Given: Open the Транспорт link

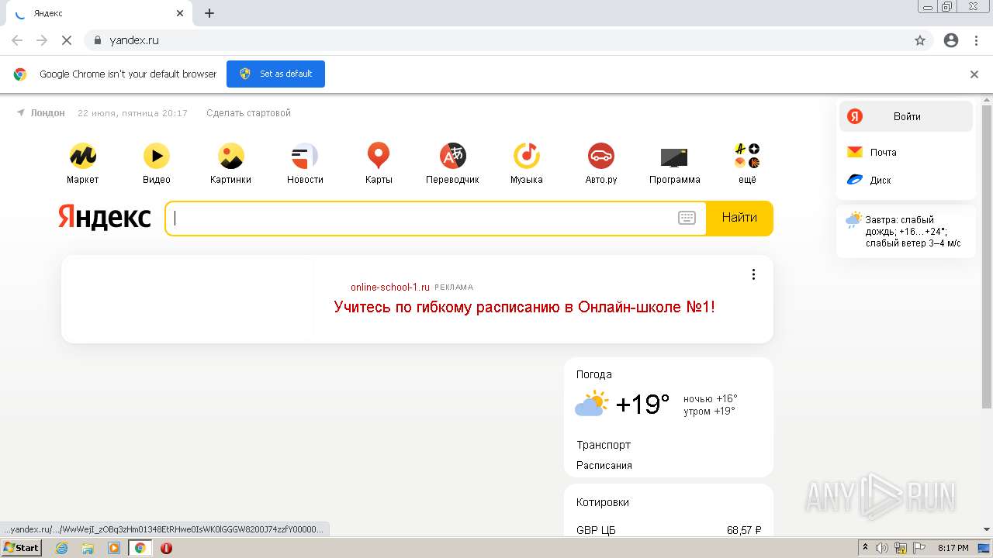Looking at the screenshot, I should 604,445.
